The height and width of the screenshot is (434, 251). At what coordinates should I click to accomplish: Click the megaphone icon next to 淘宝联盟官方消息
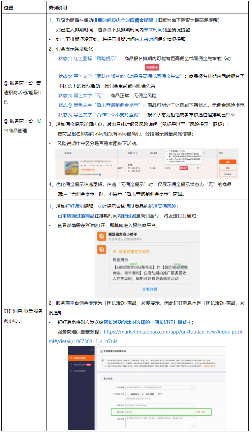click(115, 252)
